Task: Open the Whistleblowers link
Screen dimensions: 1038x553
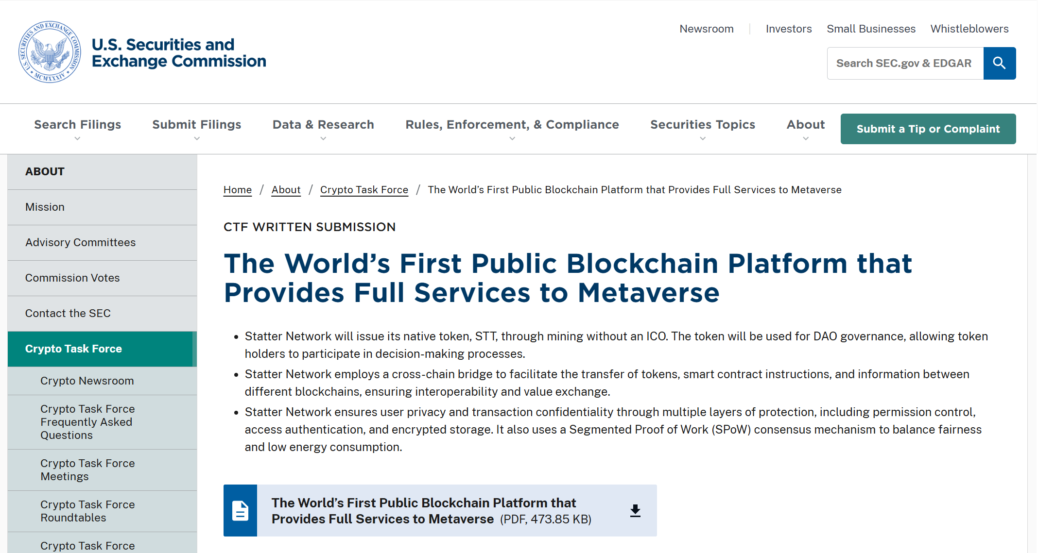Action: coord(969,29)
